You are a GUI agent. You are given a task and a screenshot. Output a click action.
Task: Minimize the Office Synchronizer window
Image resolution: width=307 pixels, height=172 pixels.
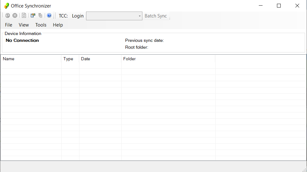point(261,6)
